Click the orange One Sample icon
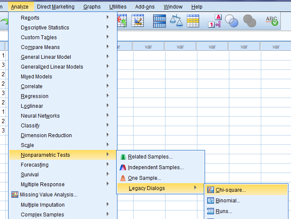Viewport: 291px width, 219px height. click(x=123, y=178)
